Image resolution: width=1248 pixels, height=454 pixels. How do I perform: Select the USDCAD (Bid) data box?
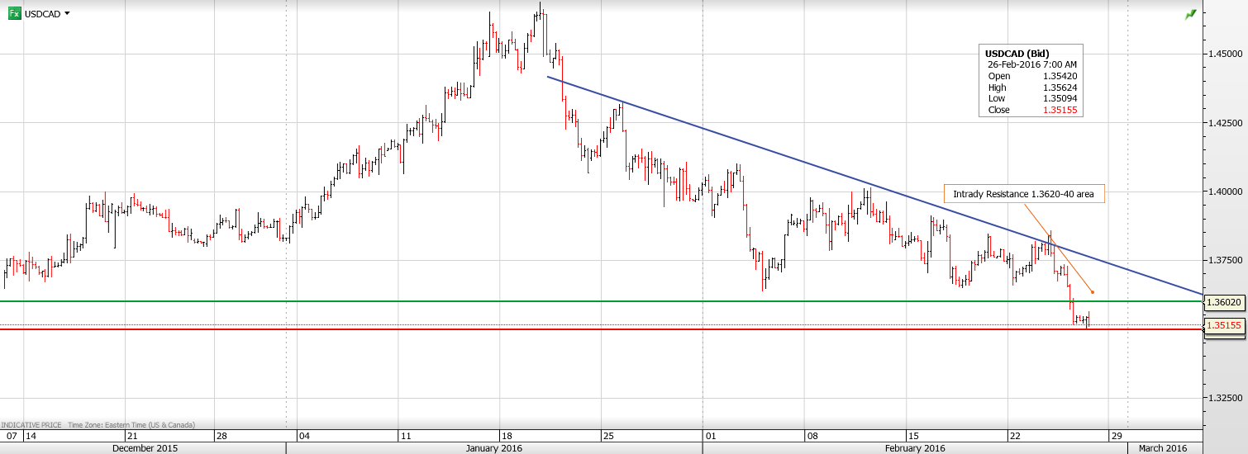pyautogui.click(x=1030, y=81)
